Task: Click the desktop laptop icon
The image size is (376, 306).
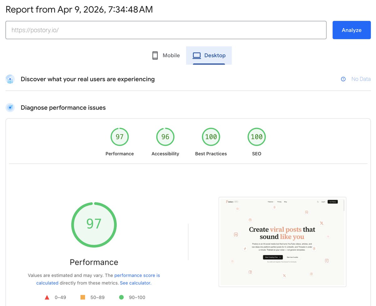Action: click(197, 55)
